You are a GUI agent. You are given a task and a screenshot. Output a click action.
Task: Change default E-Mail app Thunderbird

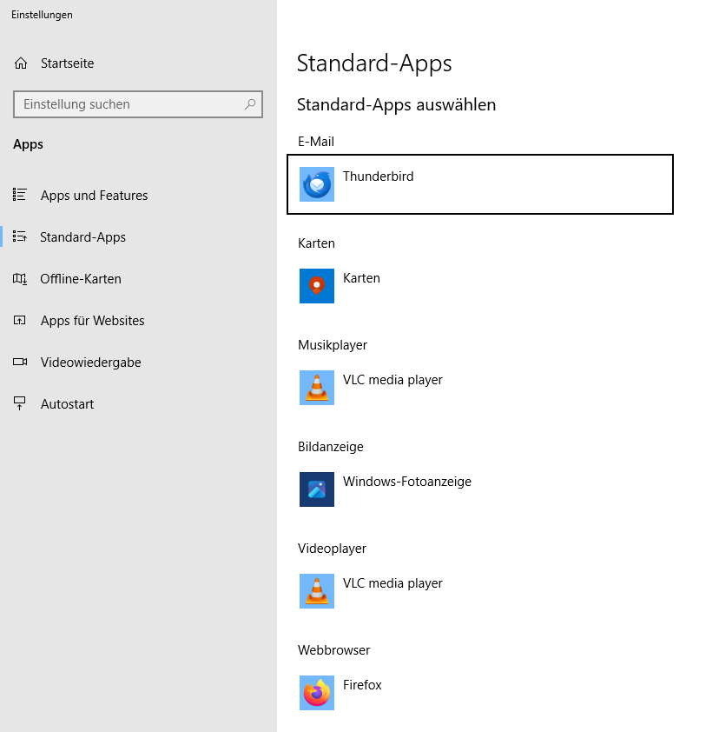pyautogui.click(x=480, y=184)
